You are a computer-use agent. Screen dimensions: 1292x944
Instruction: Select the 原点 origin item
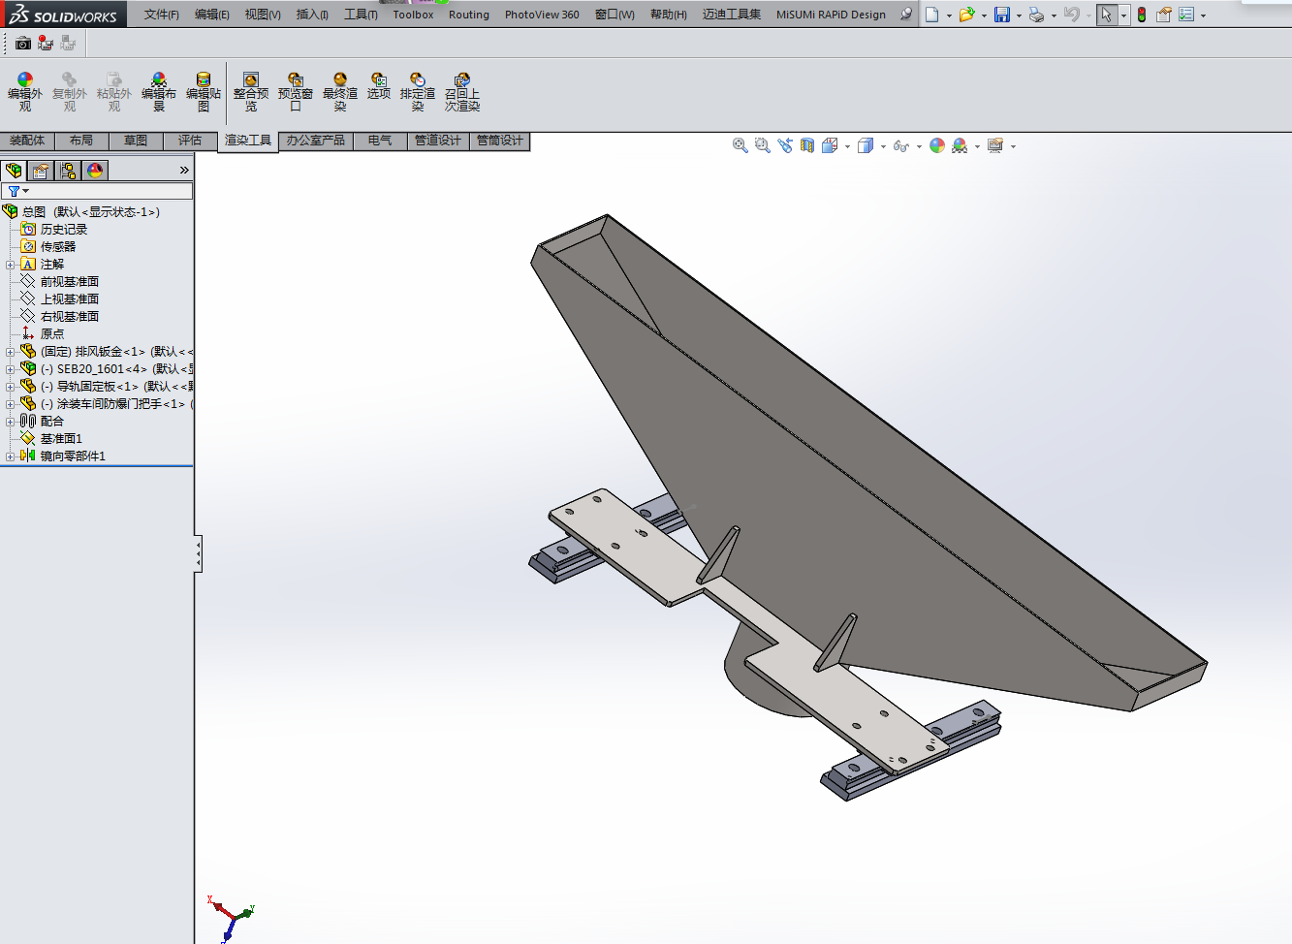(52, 334)
